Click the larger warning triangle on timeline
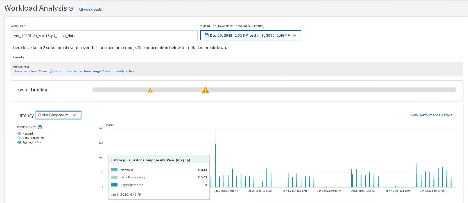 [205, 90]
